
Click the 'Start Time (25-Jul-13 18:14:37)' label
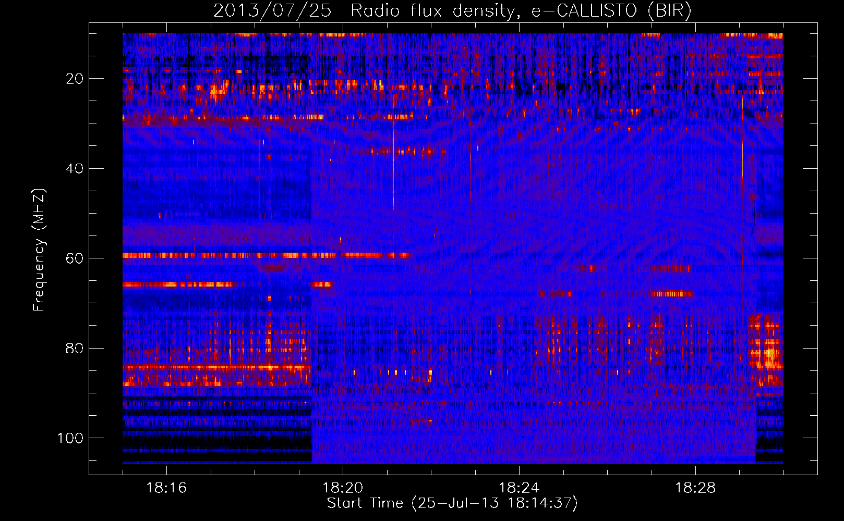click(452, 503)
